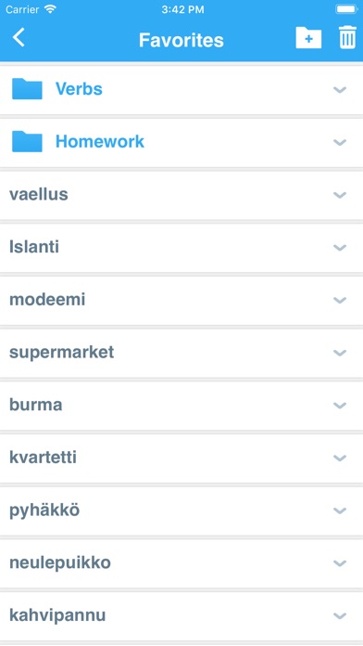Image resolution: width=363 pixels, height=646 pixels.
Task: Expand the Verbs folder chevron
Action: tap(340, 89)
